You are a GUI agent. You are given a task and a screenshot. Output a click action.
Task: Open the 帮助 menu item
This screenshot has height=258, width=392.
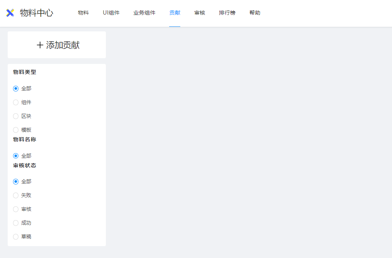255,13
